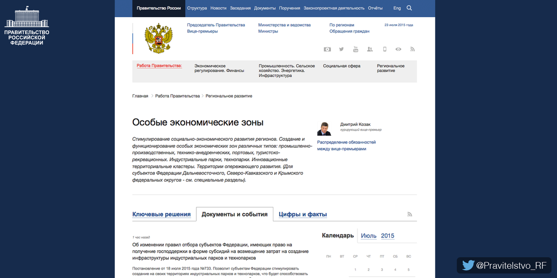Open the Министерства и ведомства link
The image size is (557, 278).
pyautogui.click(x=285, y=25)
